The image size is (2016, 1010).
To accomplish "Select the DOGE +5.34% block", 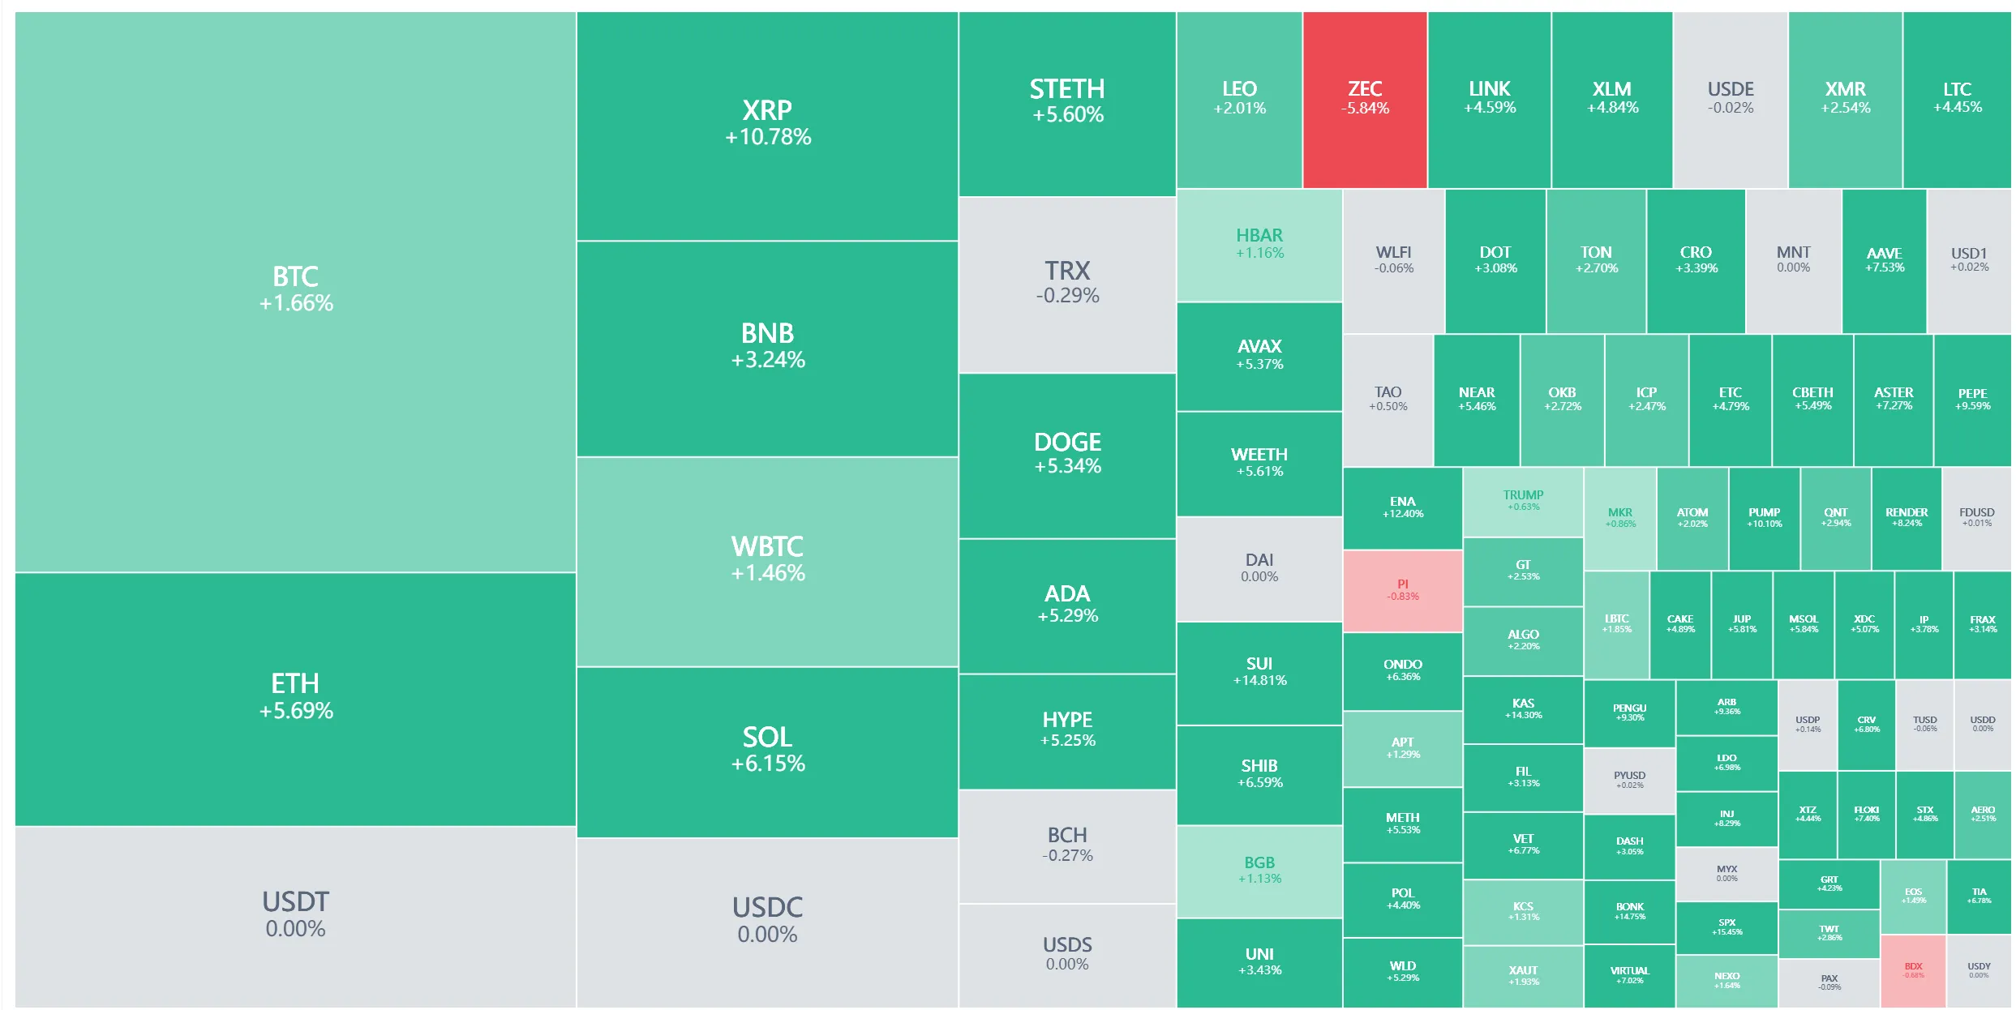I will [x=1067, y=454].
